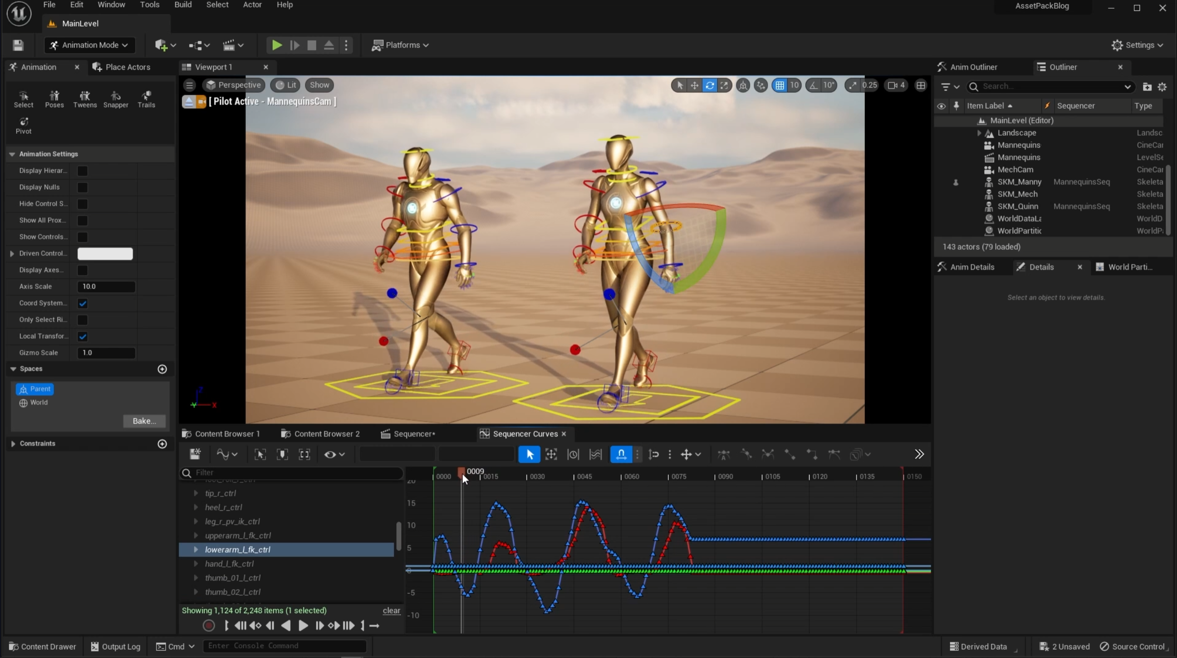
Task: Enable Only Select Rig Controls checkbox
Action: point(82,320)
